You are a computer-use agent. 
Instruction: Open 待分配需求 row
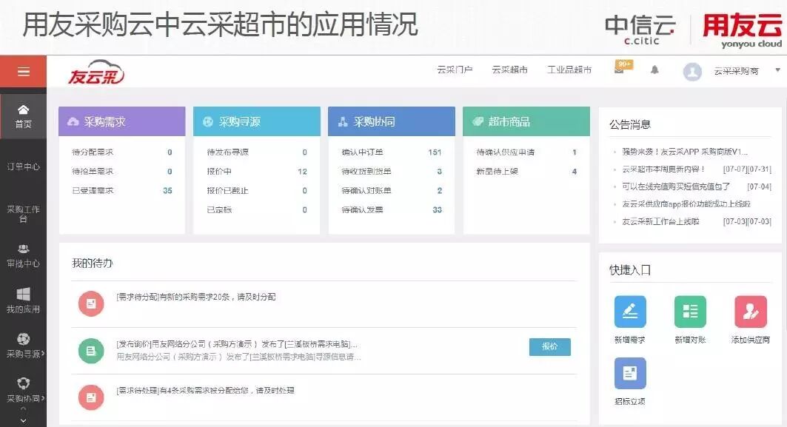click(x=122, y=152)
